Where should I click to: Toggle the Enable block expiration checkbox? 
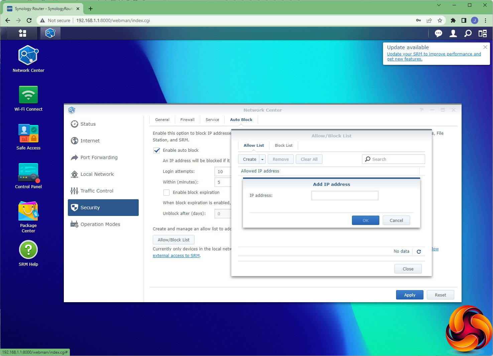tap(166, 193)
